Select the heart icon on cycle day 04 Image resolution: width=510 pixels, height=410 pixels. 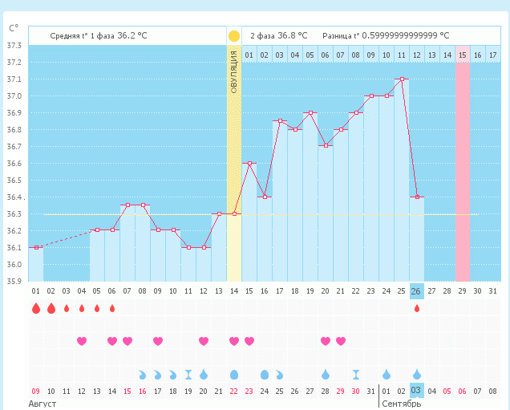[x=81, y=341]
